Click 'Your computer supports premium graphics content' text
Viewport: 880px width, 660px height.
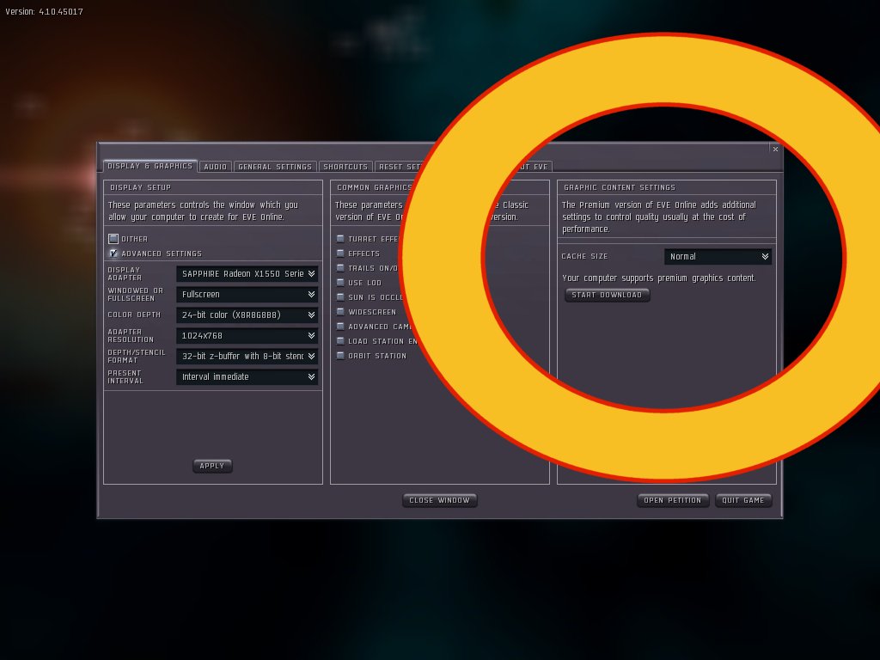coord(659,278)
